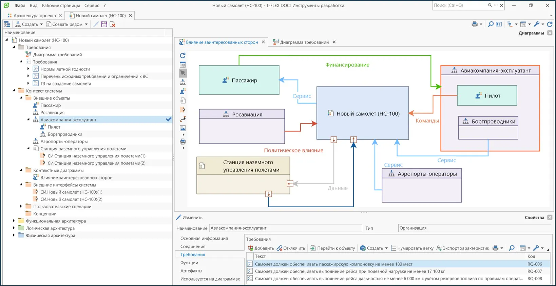This screenshot has width=556, height=286.
Task: Open the Создать рядом dropdown arrow
Action: click(86, 24)
